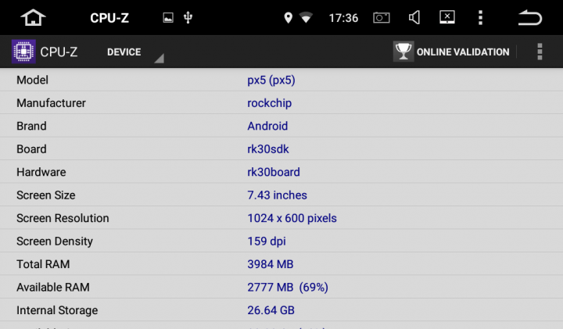This screenshot has height=329, width=563.
Task: Tap the Wi-Fi signal icon
Action: click(307, 17)
